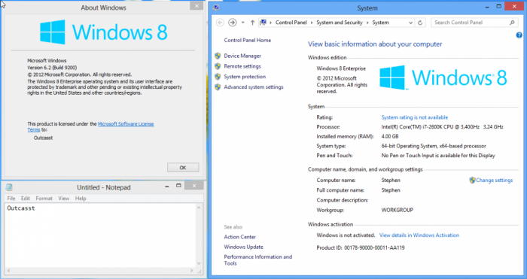Open System protection
Viewport: 527px width, 279px height.
245,77
